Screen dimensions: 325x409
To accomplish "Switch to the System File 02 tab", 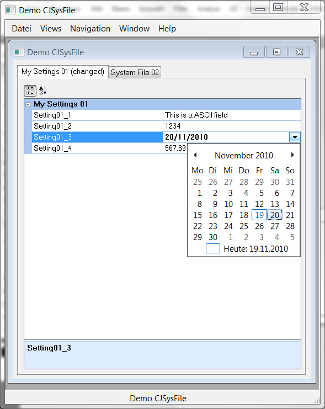I will (x=135, y=72).
